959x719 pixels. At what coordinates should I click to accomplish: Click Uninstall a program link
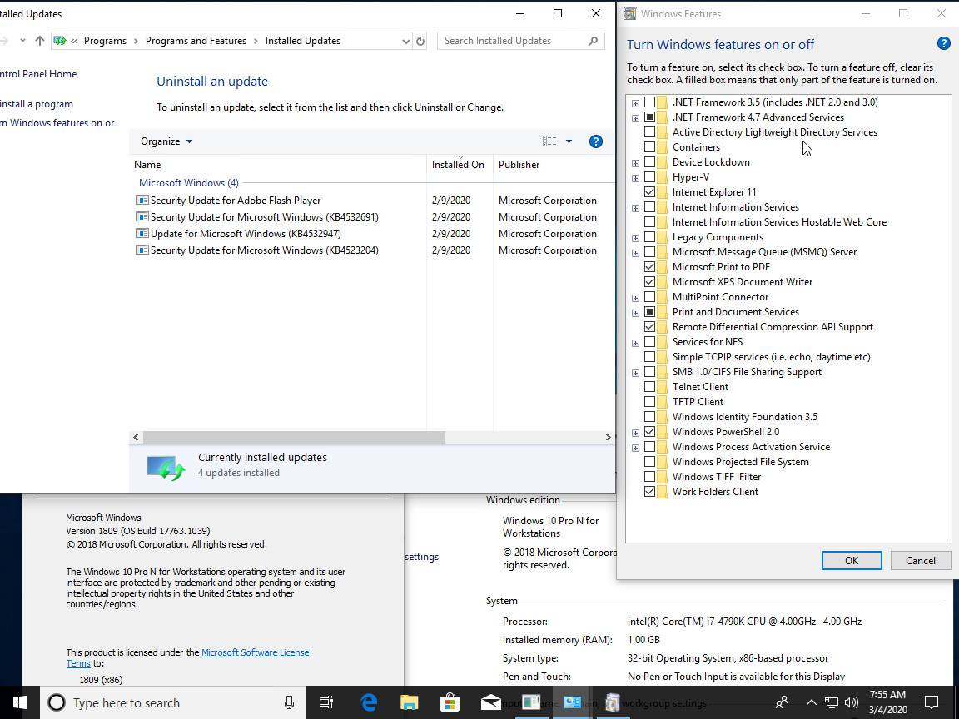[x=37, y=104]
